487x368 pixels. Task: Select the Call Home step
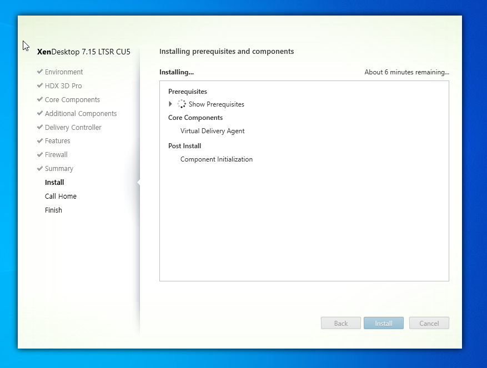pos(61,196)
